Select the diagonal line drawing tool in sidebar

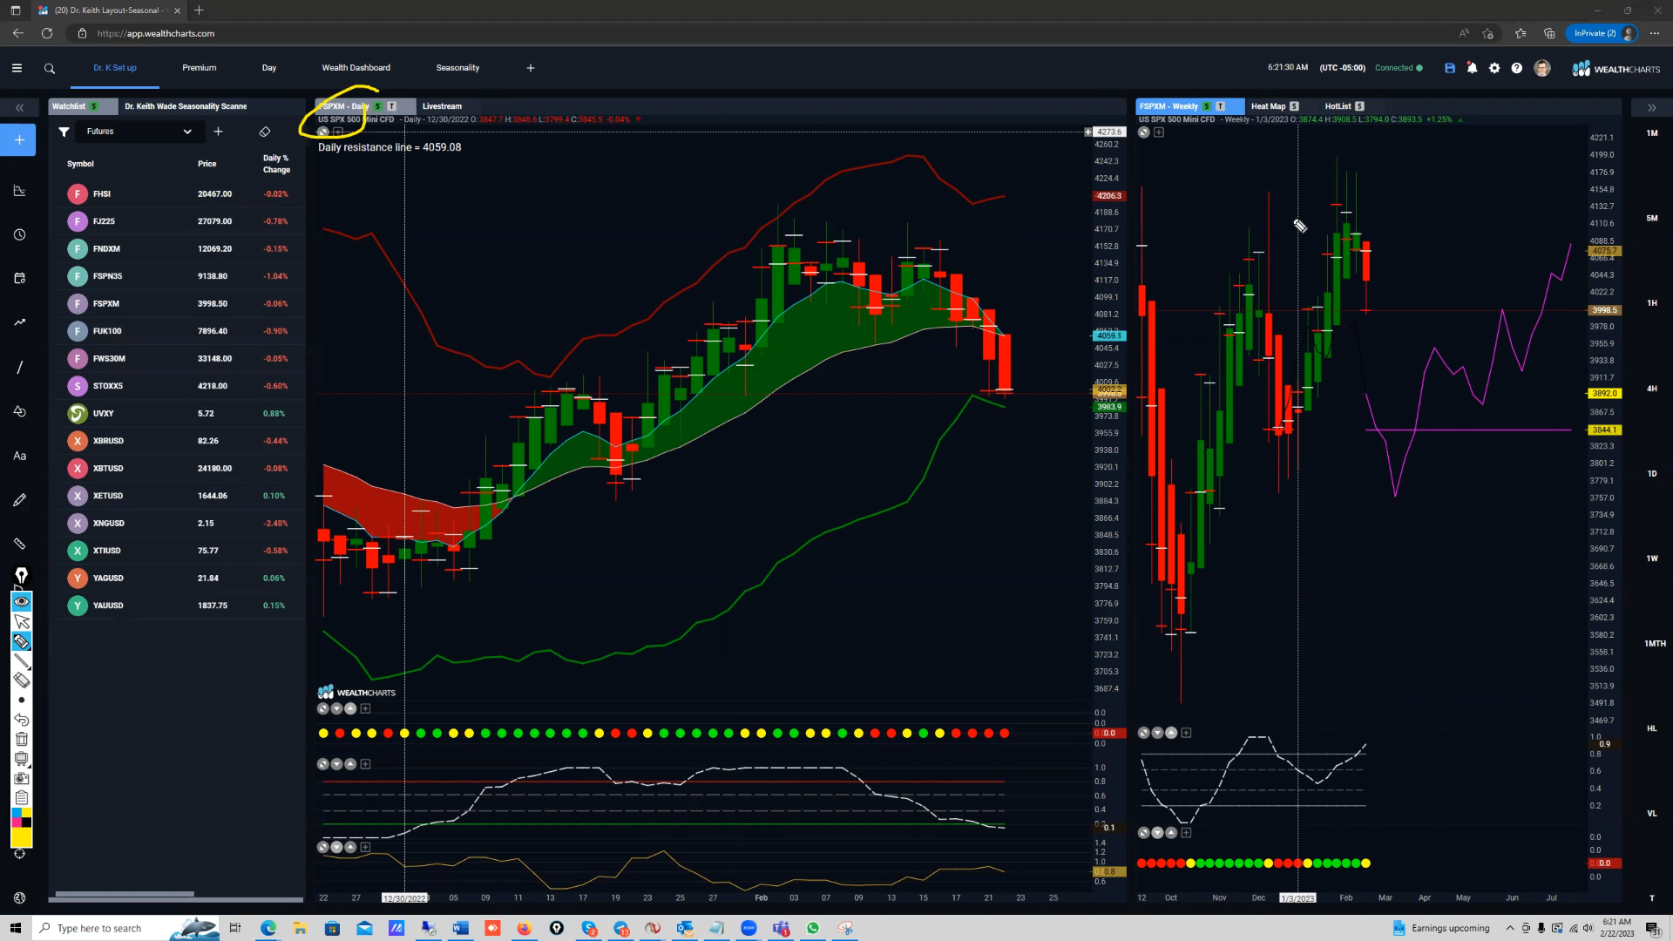20,367
